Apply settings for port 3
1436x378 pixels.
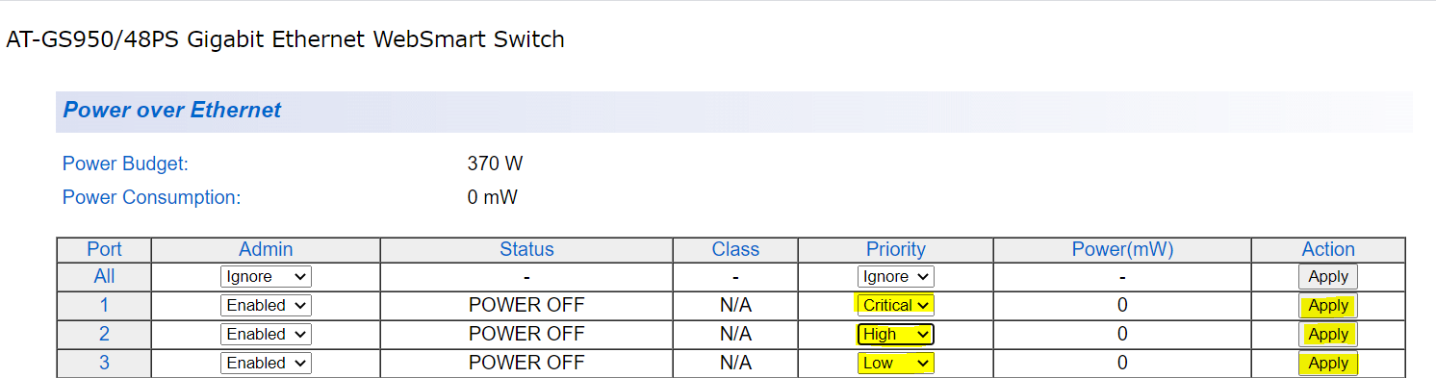tap(1328, 364)
